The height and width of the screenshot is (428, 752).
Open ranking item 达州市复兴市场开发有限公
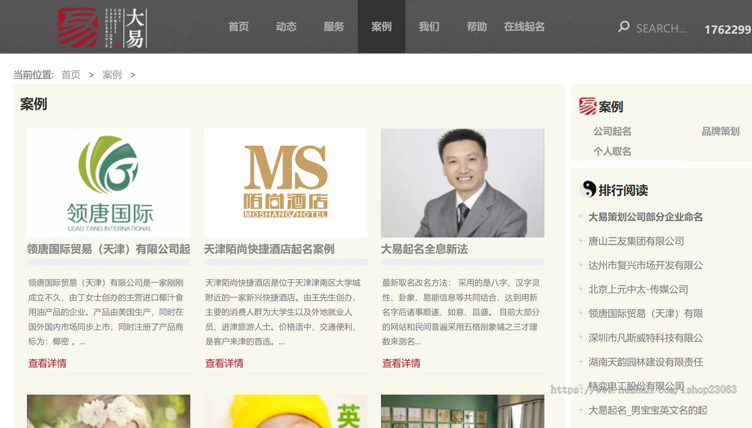click(645, 265)
